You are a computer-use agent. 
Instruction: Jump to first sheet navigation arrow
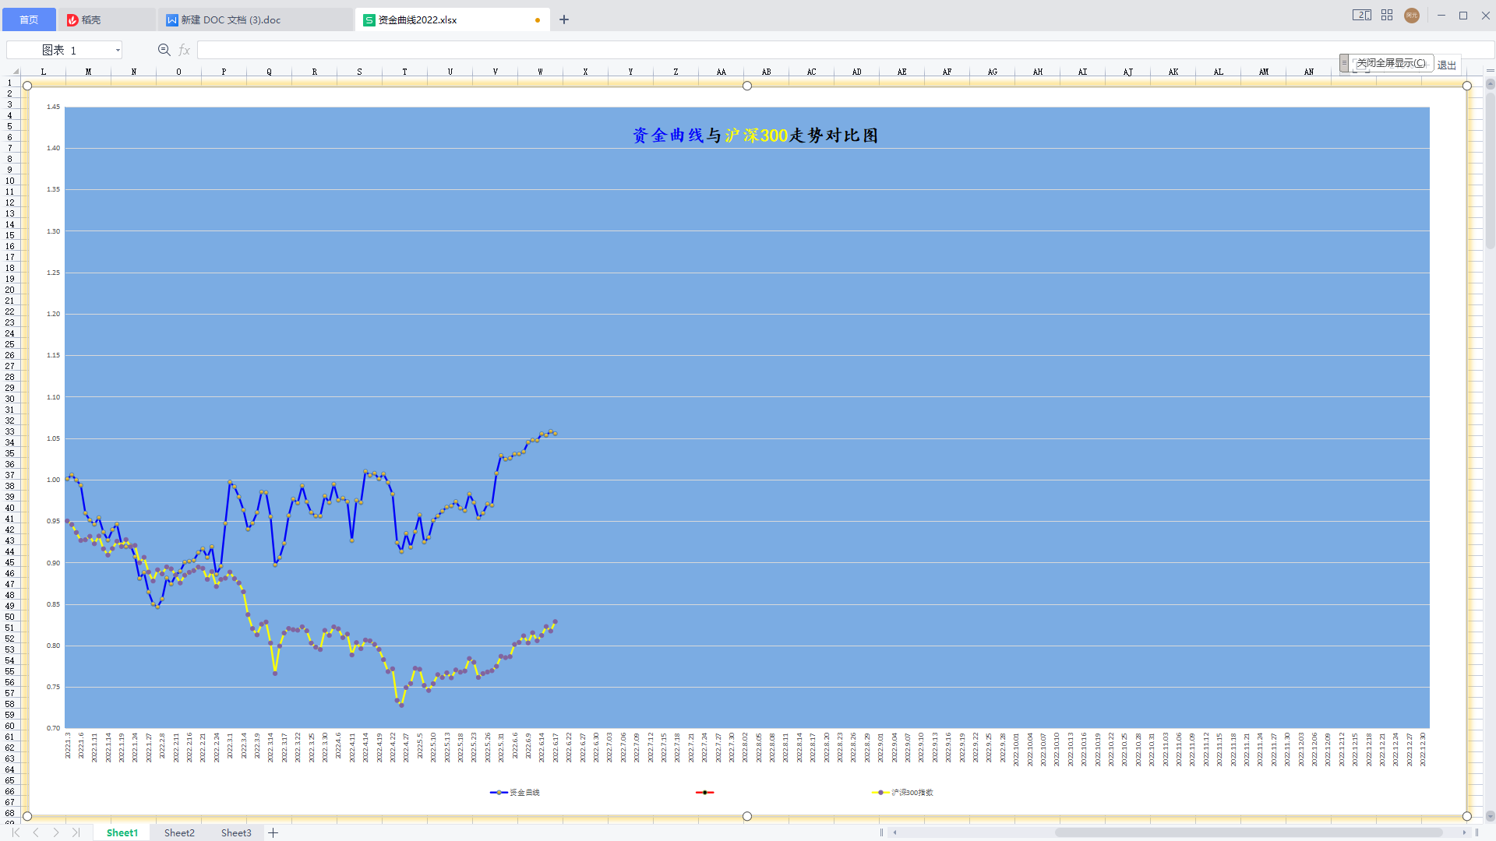(16, 832)
